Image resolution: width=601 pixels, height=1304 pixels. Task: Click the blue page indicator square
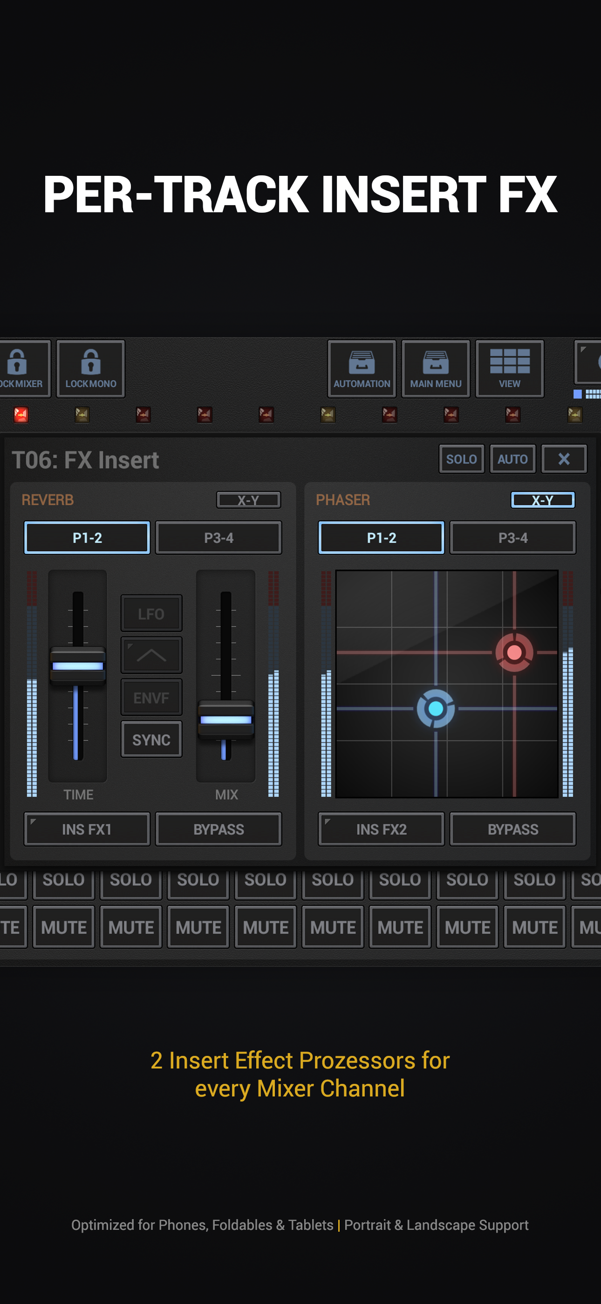tap(577, 394)
